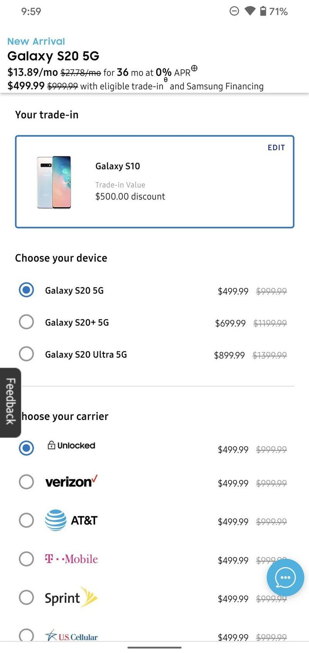Select the Galaxy S20 Ultra 5G option
Screen dimensions: 309x653
[x=26, y=354]
